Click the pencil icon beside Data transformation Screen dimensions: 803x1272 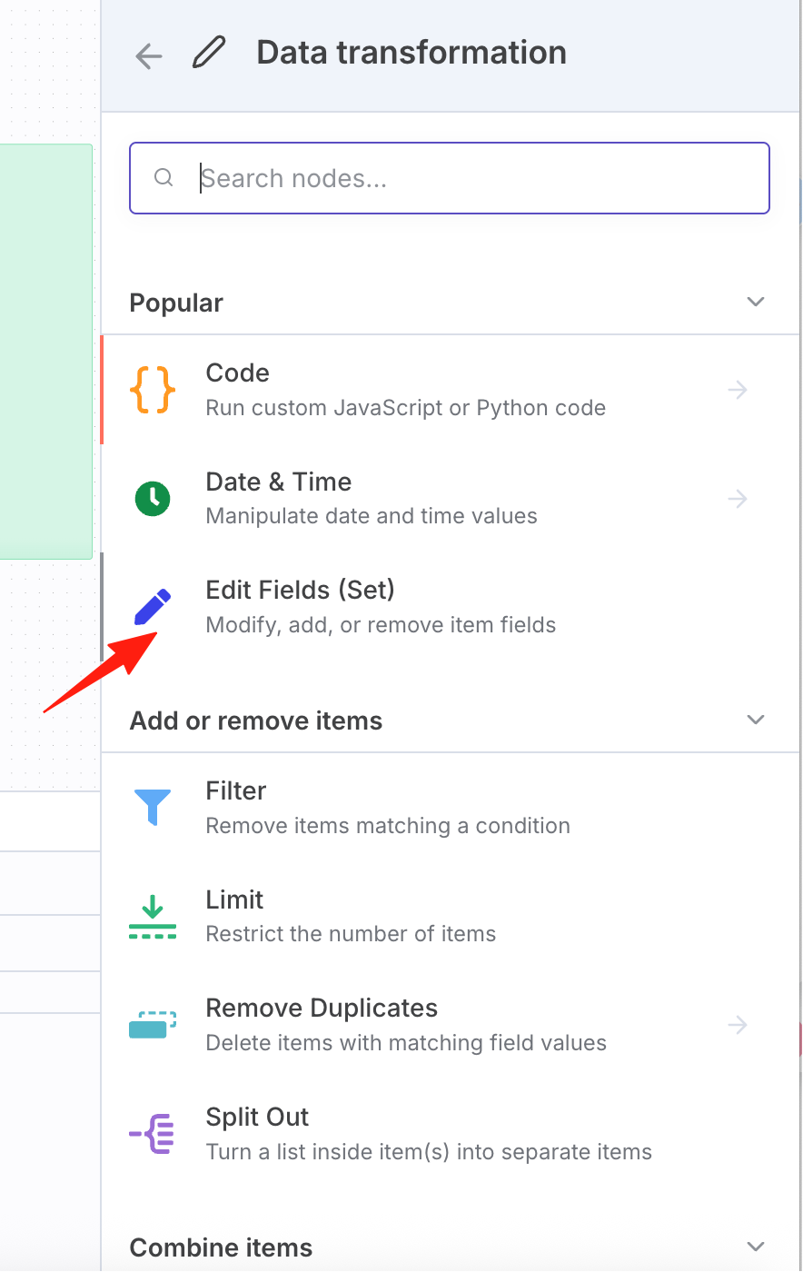(x=208, y=53)
